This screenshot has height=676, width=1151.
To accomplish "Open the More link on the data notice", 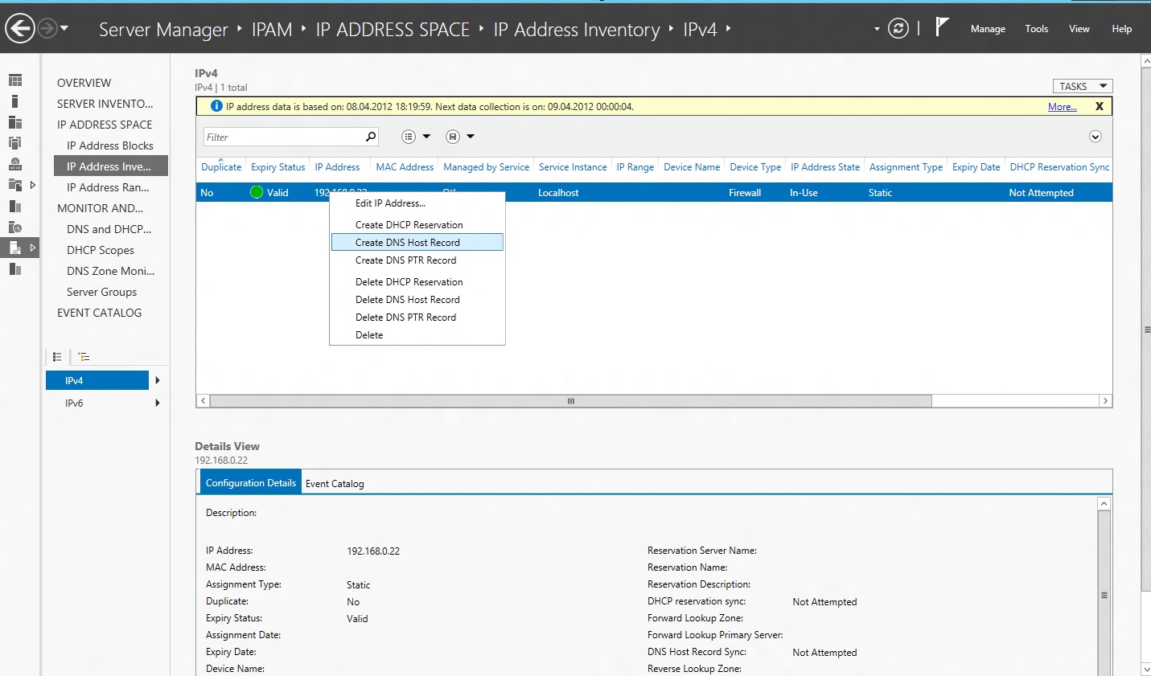I will pyautogui.click(x=1061, y=106).
